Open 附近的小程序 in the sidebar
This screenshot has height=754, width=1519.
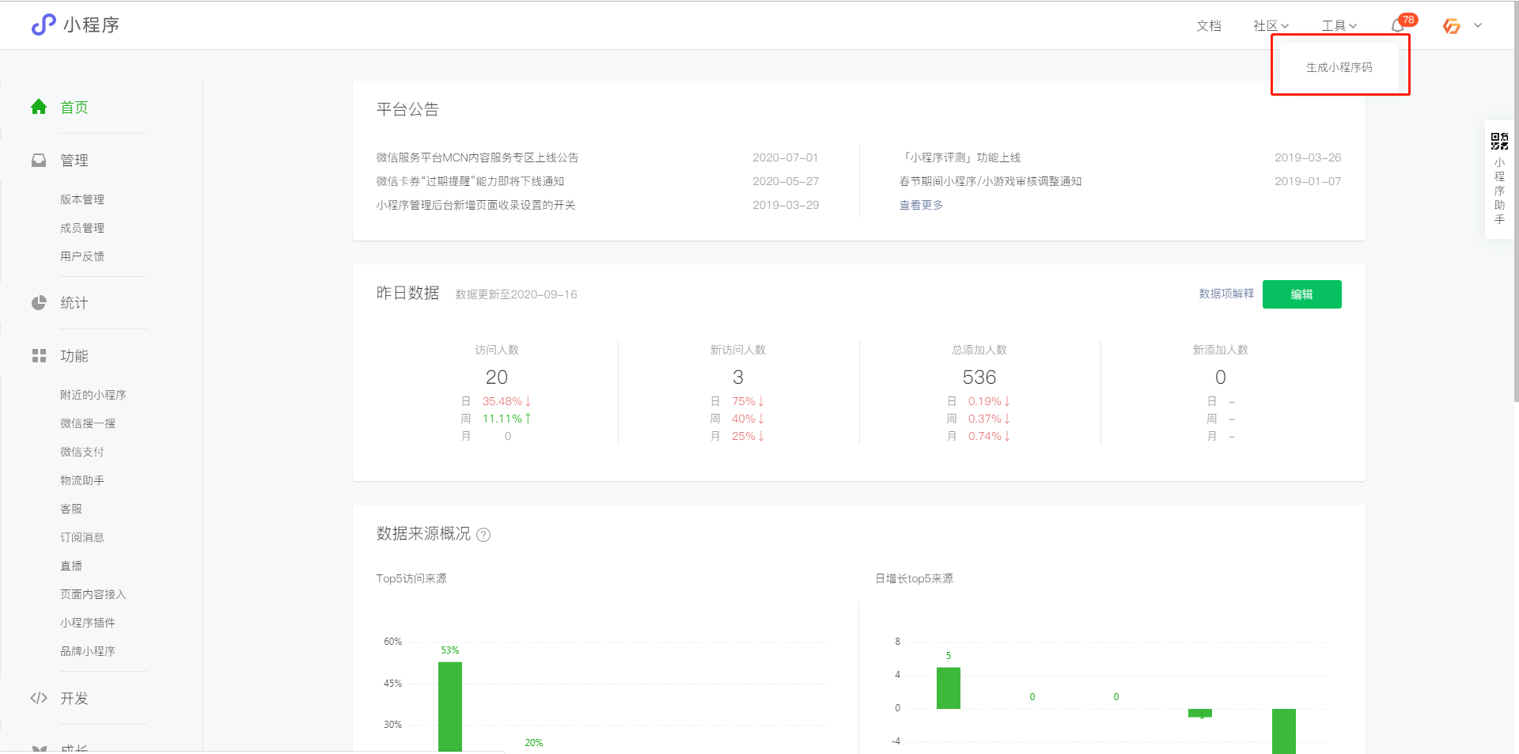[x=93, y=395]
